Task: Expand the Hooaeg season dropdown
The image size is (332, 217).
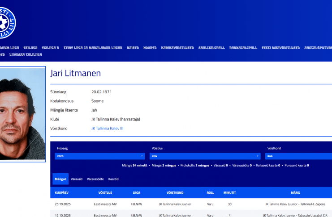Action: pos(99,156)
